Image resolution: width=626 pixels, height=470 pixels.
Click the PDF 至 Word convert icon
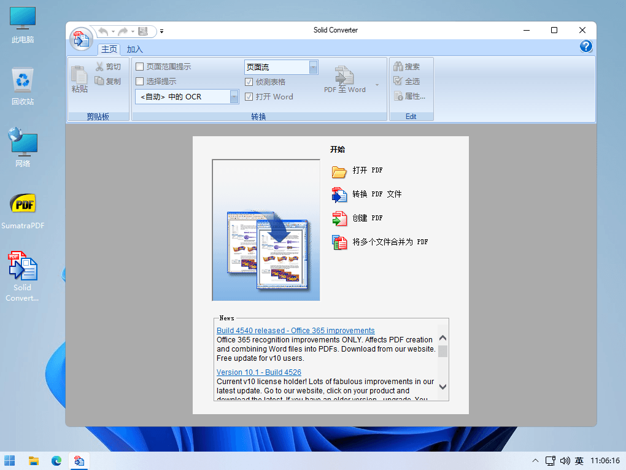coord(344,75)
